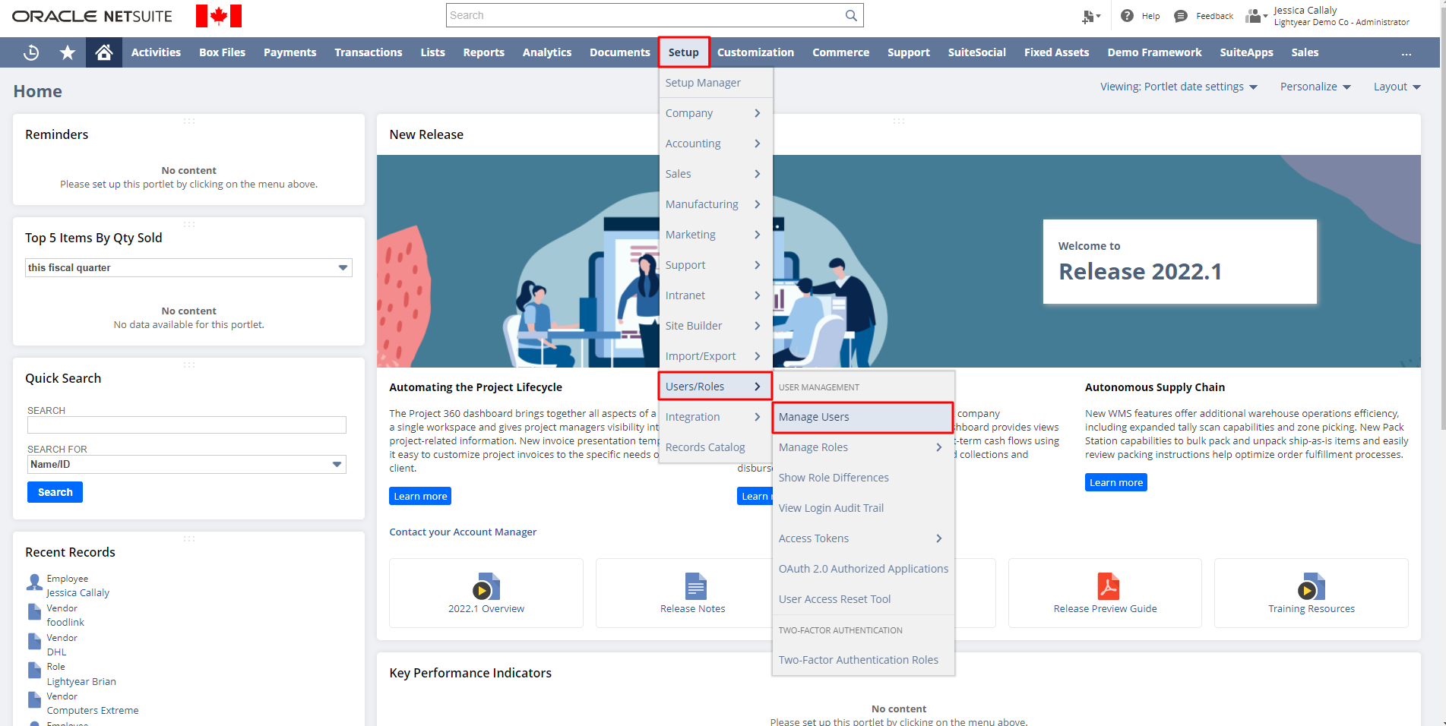Open the Training Resources video icon

pyautogui.click(x=1312, y=586)
